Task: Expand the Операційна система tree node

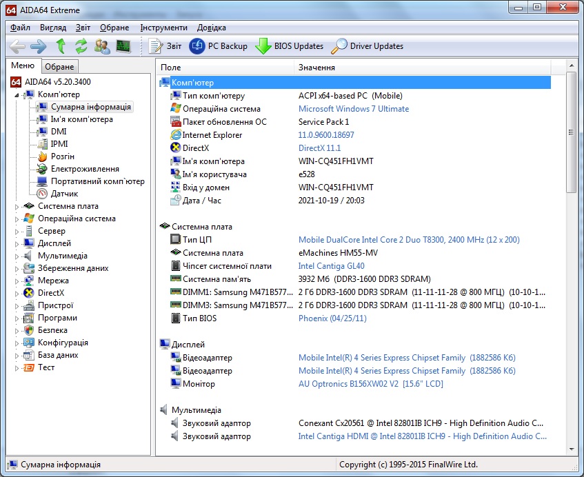Action: (x=17, y=219)
